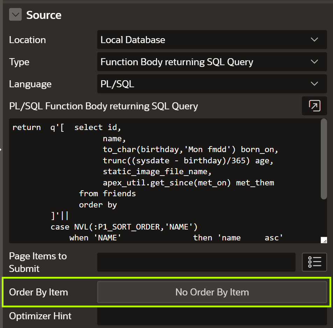Collapse the Source section chevron
Viewport: 333px width, 328px height.
pos(15,15)
